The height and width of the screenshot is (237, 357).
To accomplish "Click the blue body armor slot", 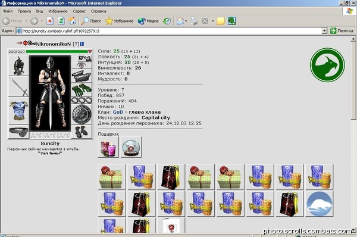I will (x=18, y=111).
